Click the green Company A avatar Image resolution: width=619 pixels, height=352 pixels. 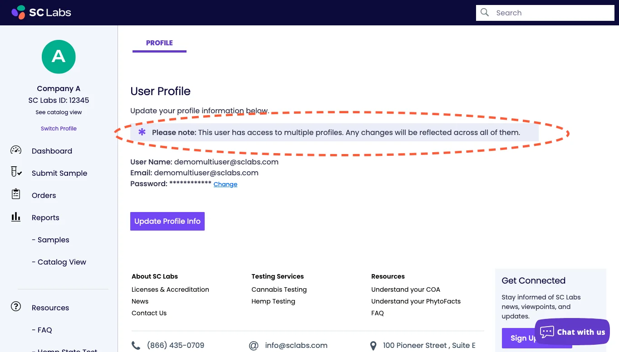pyautogui.click(x=59, y=57)
